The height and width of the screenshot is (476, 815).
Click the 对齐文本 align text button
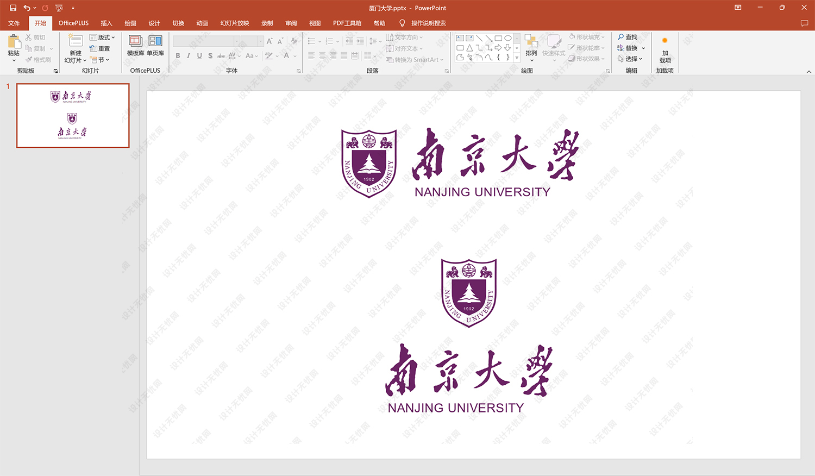click(x=404, y=48)
